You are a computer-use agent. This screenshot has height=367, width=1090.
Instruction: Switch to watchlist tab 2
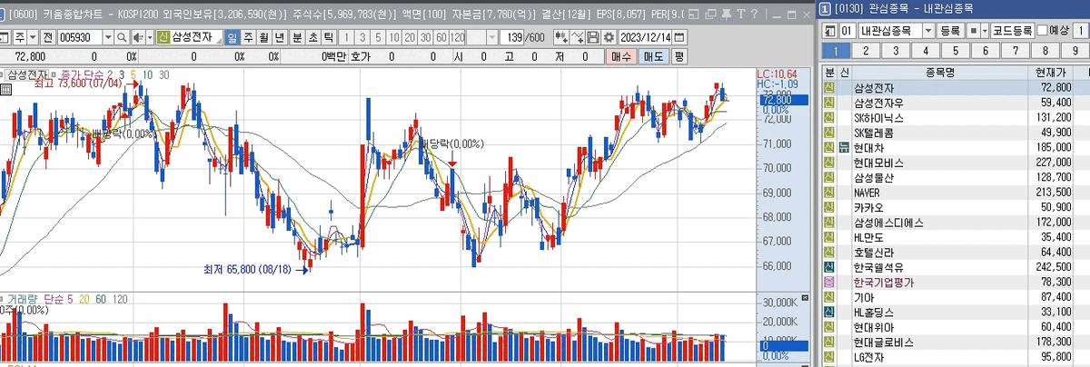(x=865, y=51)
